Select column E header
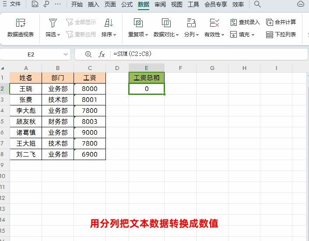 tap(147, 68)
